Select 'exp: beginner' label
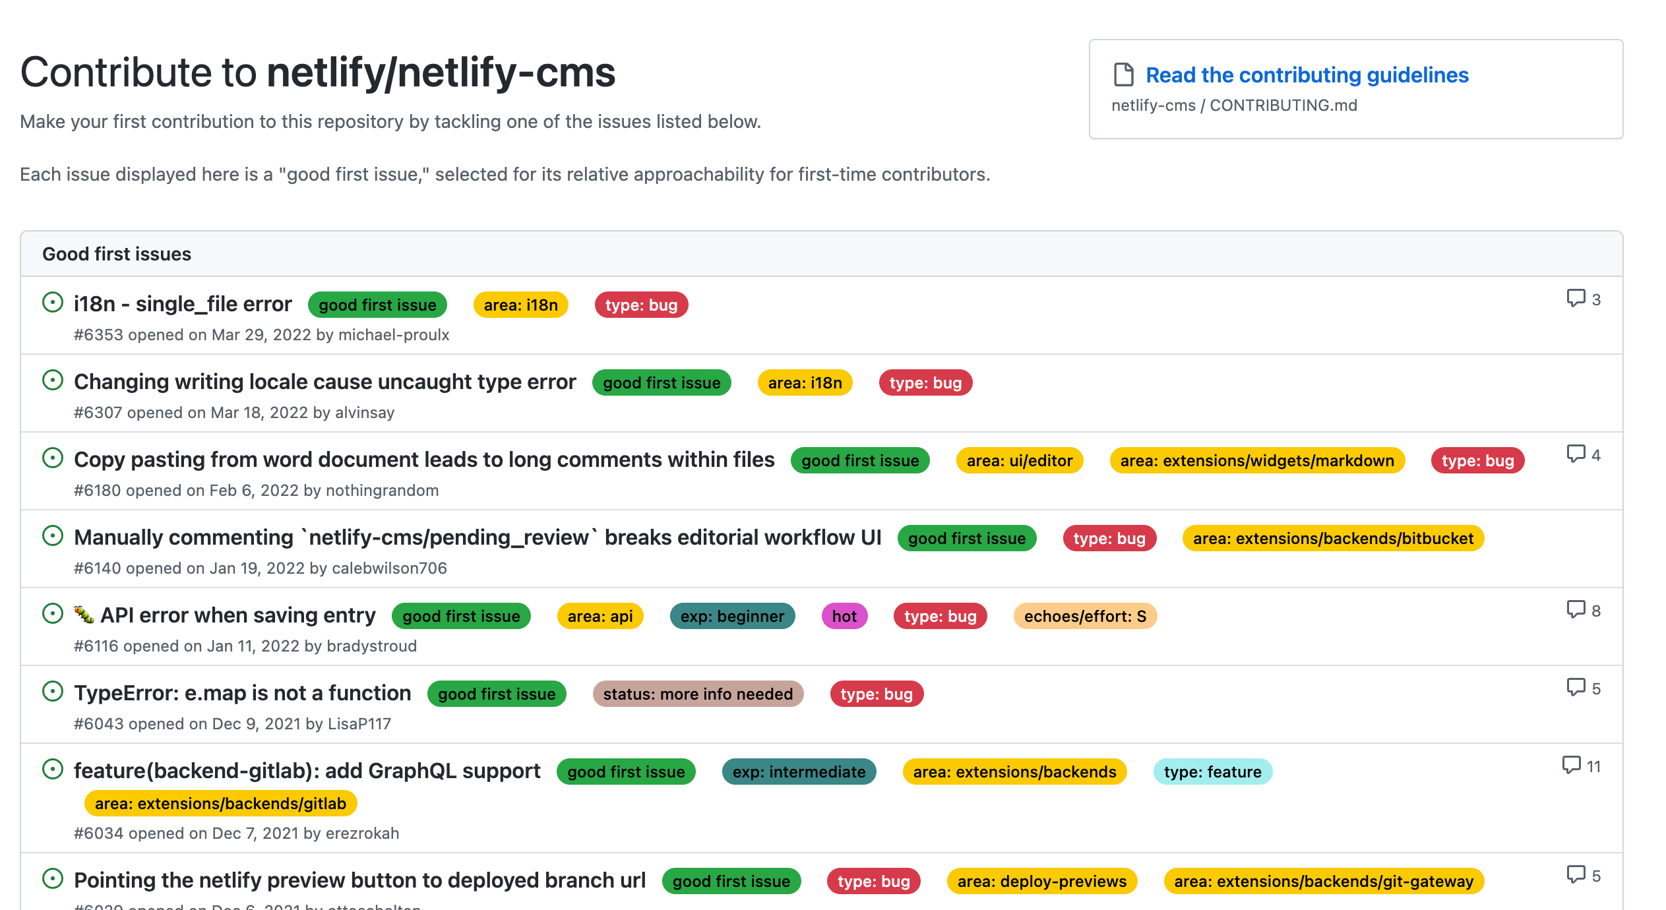 pyautogui.click(x=733, y=616)
